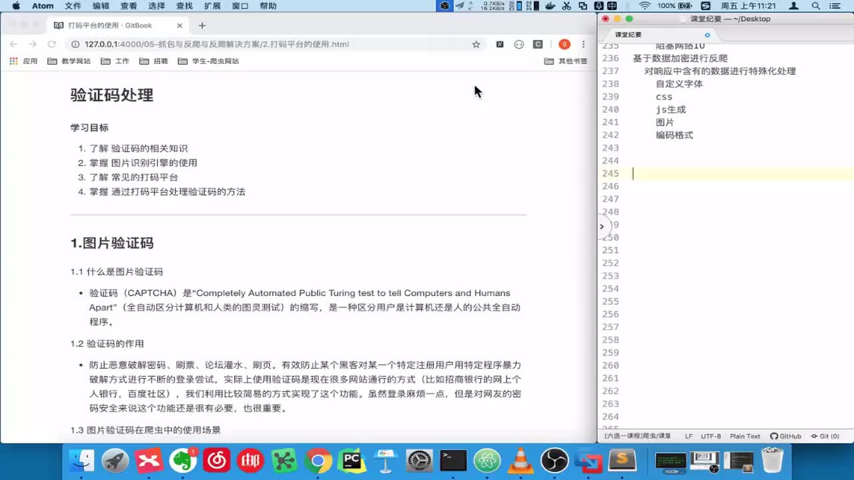Image resolution: width=854 pixels, height=480 pixels.
Task: Open the 其他书签 bookmark folder
Action: [x=566, y=61]
